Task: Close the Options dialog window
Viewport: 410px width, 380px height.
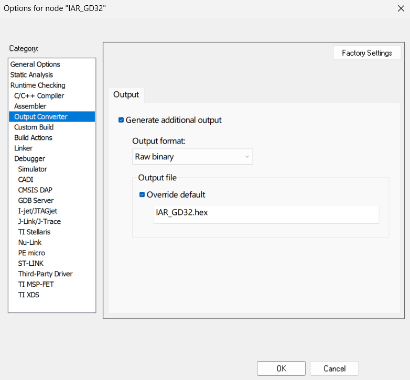Action: click(x=401, y=8)
